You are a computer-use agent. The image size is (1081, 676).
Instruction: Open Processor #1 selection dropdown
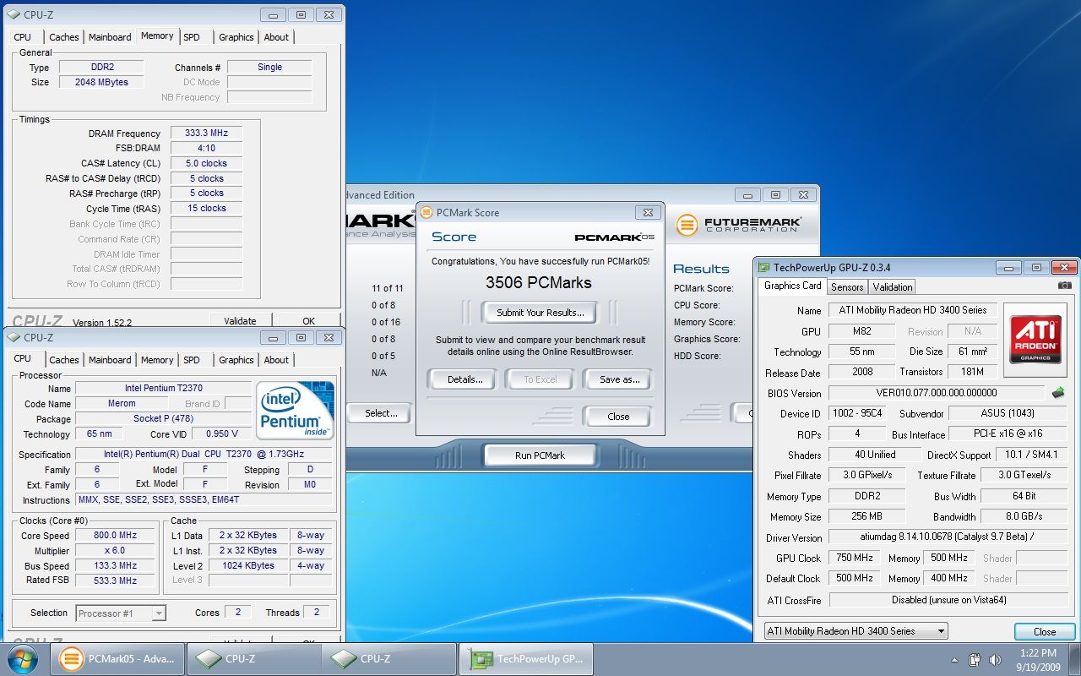pos(121,613)
